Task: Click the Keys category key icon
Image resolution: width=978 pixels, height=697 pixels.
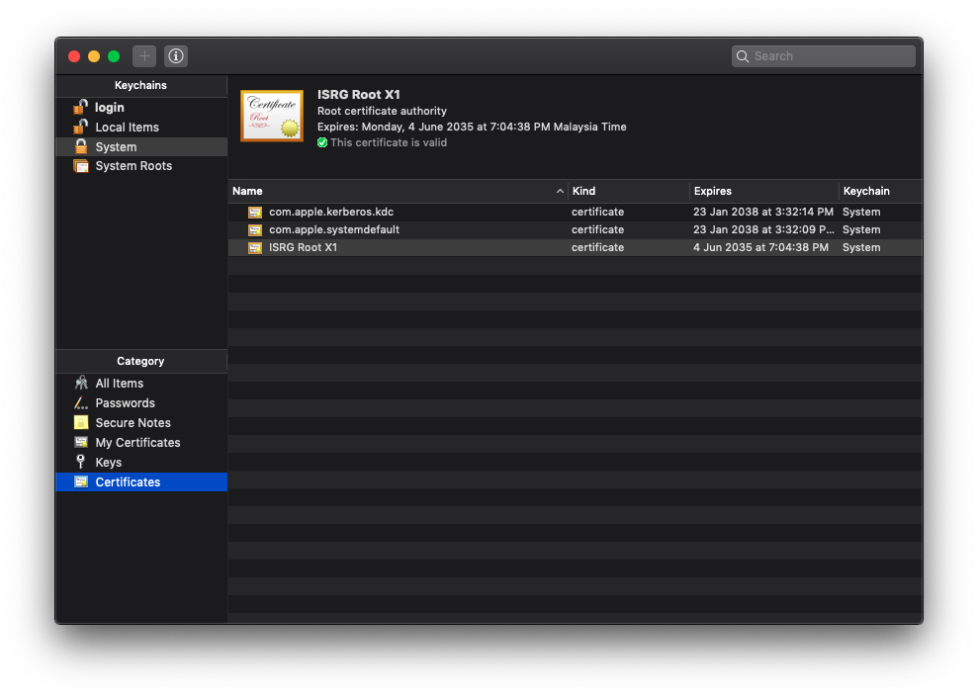Action: coord(81,462)
